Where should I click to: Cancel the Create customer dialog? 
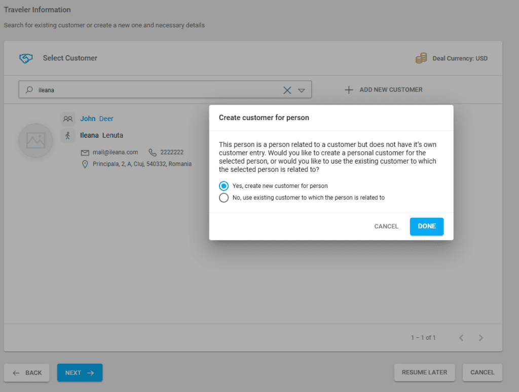point(386,226)
